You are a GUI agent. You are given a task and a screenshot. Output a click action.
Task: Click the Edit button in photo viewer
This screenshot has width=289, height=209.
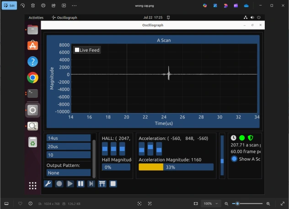[x=10, y=5]
